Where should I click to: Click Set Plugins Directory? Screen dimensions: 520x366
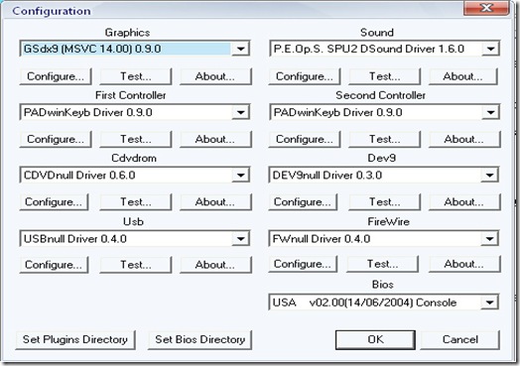[75, 340]
